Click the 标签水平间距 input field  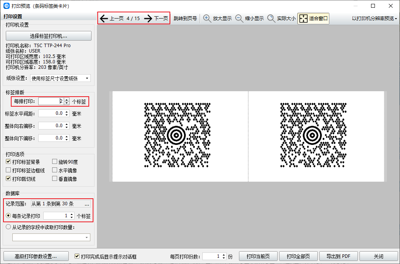click(51, 113)
